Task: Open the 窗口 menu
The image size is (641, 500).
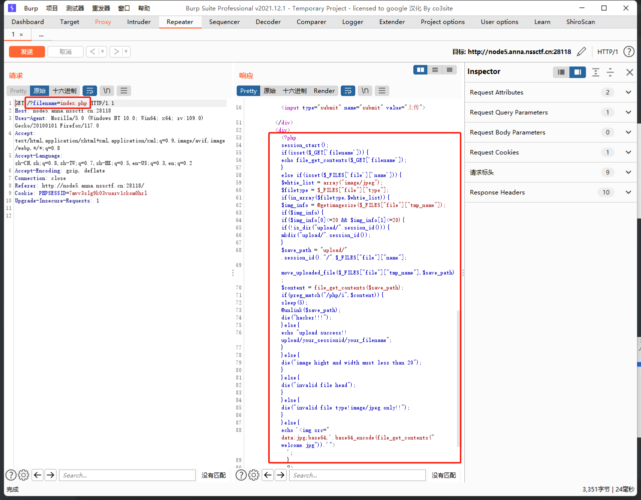Action: [x=124, y=8]
